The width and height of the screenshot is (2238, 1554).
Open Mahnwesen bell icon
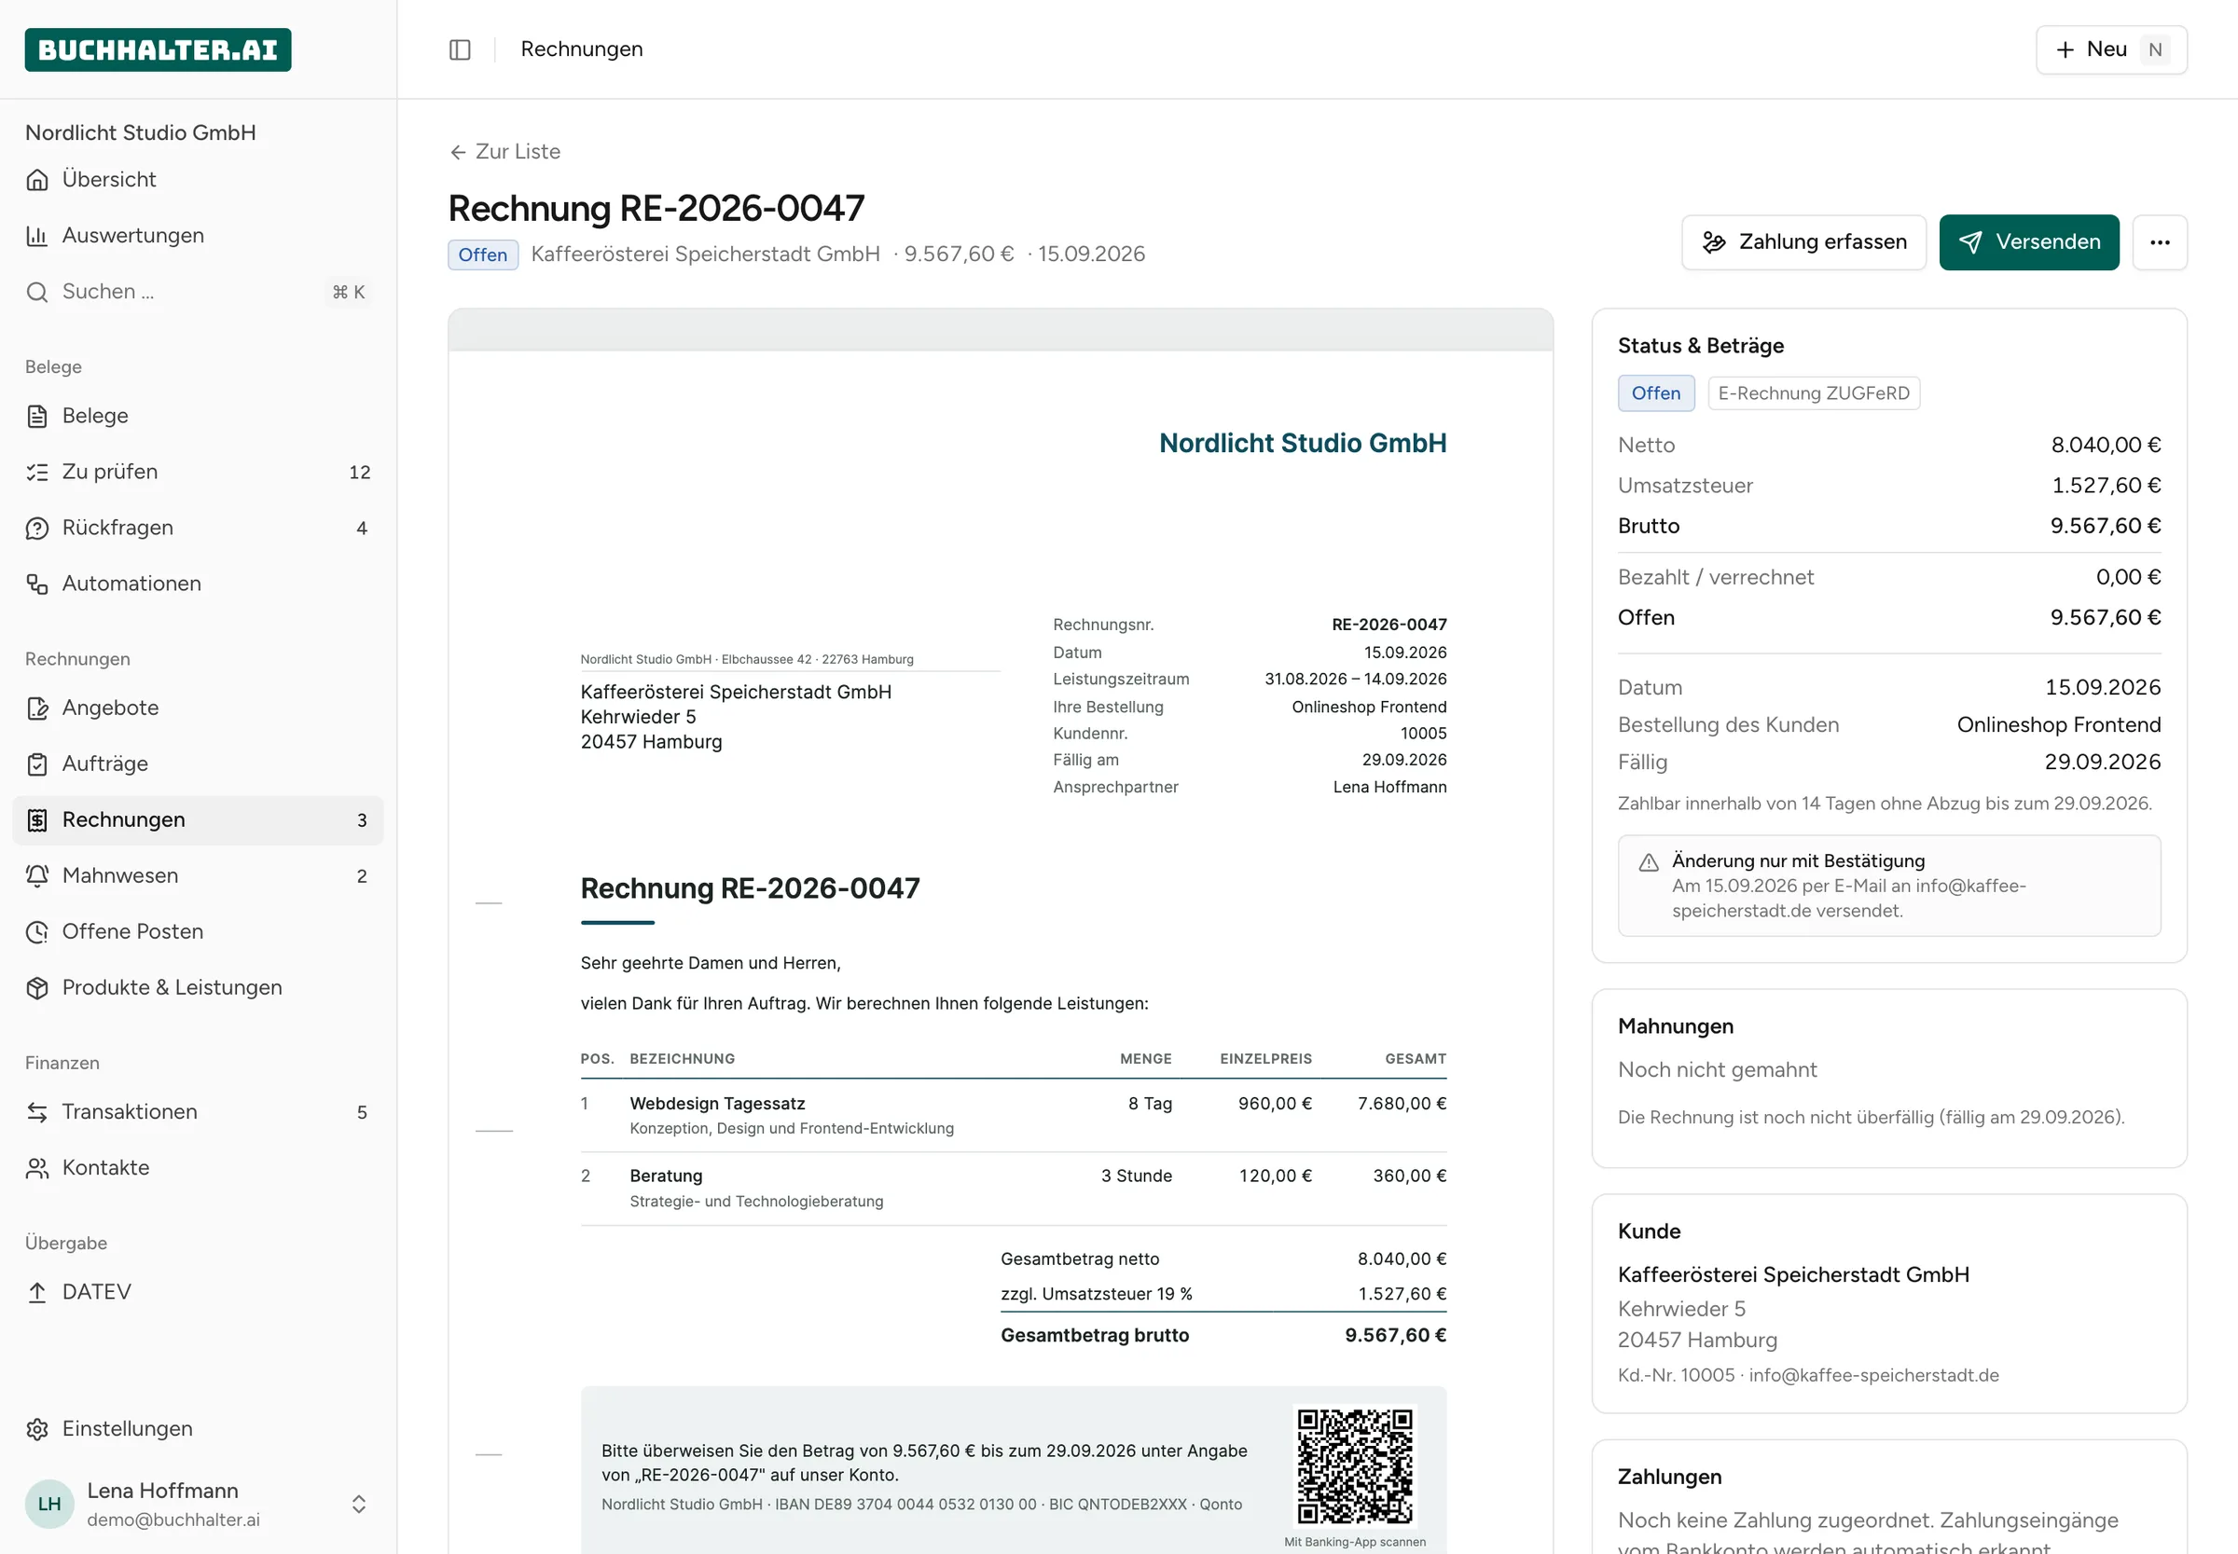[x=37, y=876]
